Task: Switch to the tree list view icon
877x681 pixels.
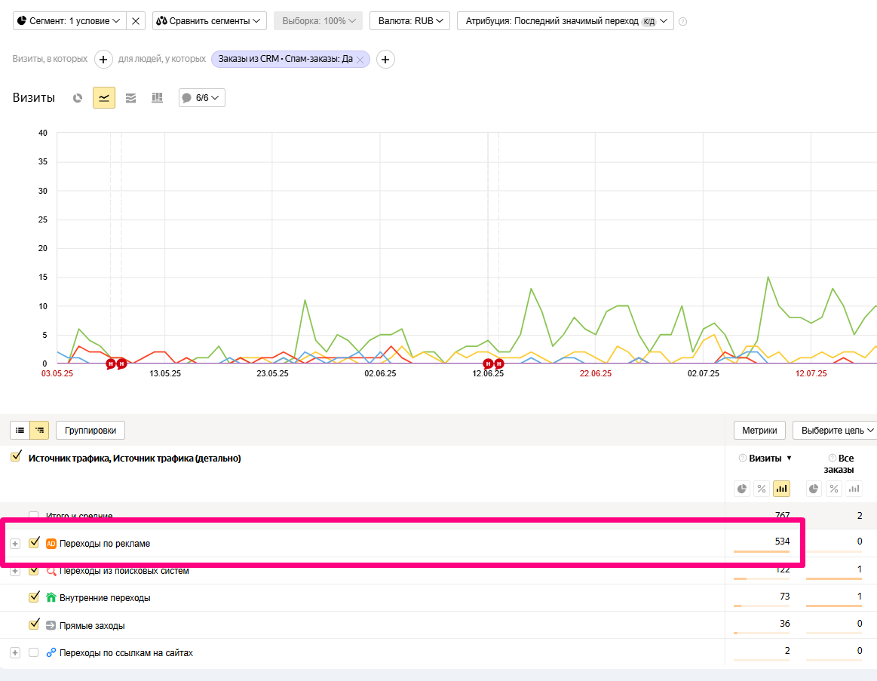Action: [x=40, y=430]
